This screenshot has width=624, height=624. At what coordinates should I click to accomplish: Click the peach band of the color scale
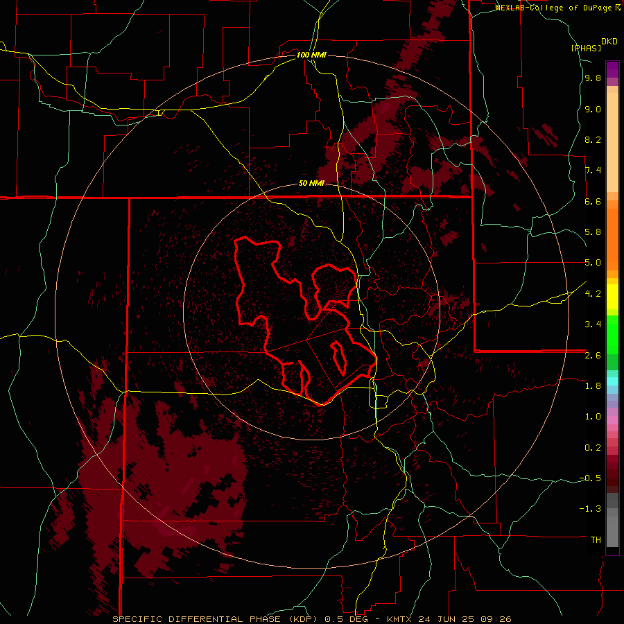[612, 139]
